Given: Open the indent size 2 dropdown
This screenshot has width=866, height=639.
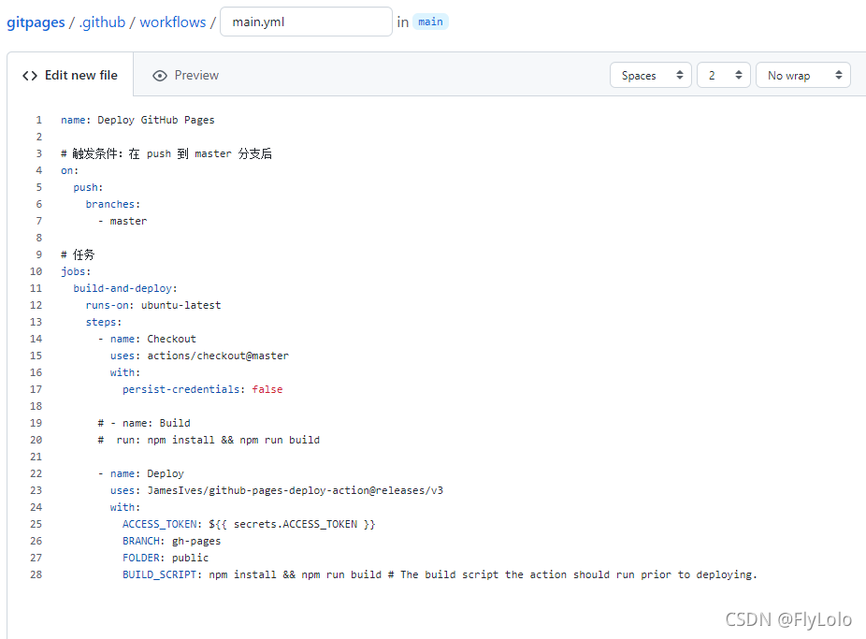Looking at the screenshot, I should [x=724, y=75].
